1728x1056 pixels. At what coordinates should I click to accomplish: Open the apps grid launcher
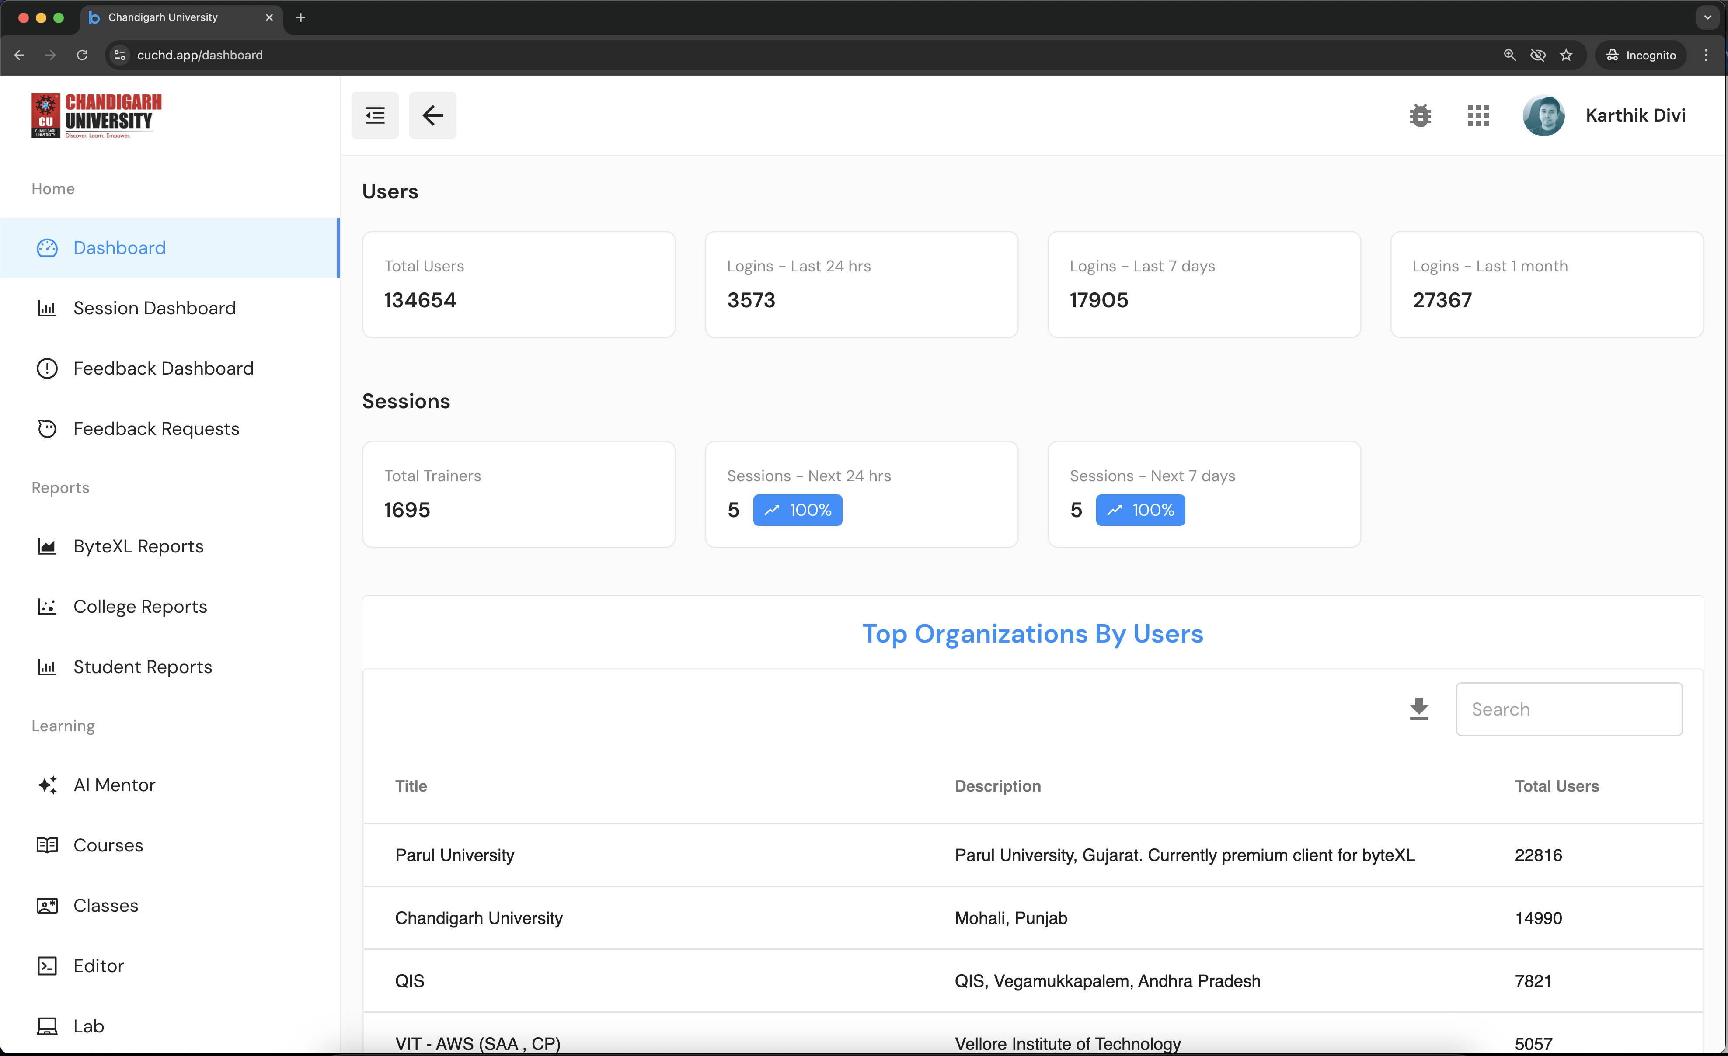1477,115
